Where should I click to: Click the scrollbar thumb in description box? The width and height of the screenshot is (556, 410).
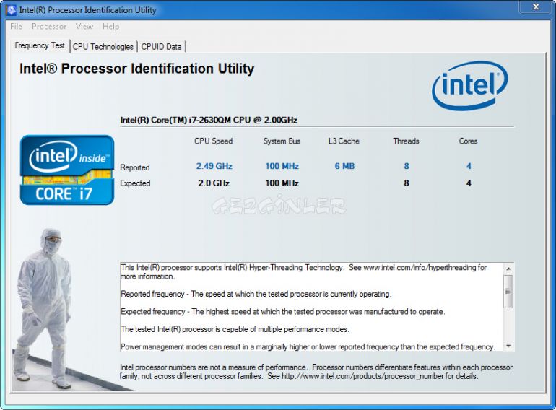tap(508, 292)
